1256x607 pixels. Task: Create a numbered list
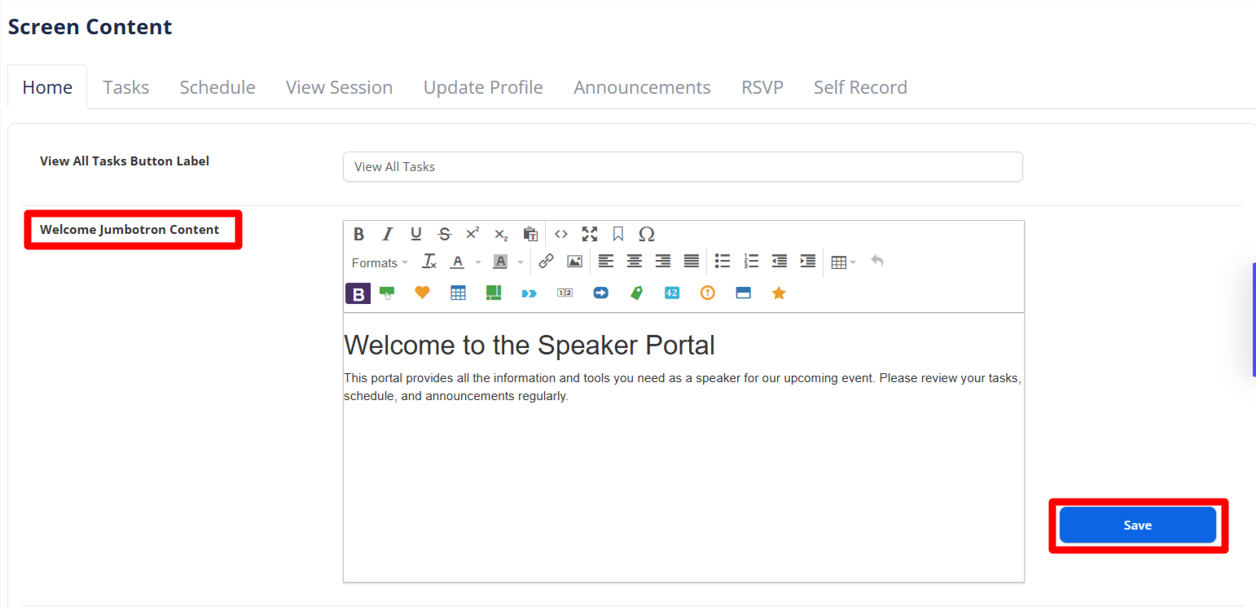pos(751,262)
